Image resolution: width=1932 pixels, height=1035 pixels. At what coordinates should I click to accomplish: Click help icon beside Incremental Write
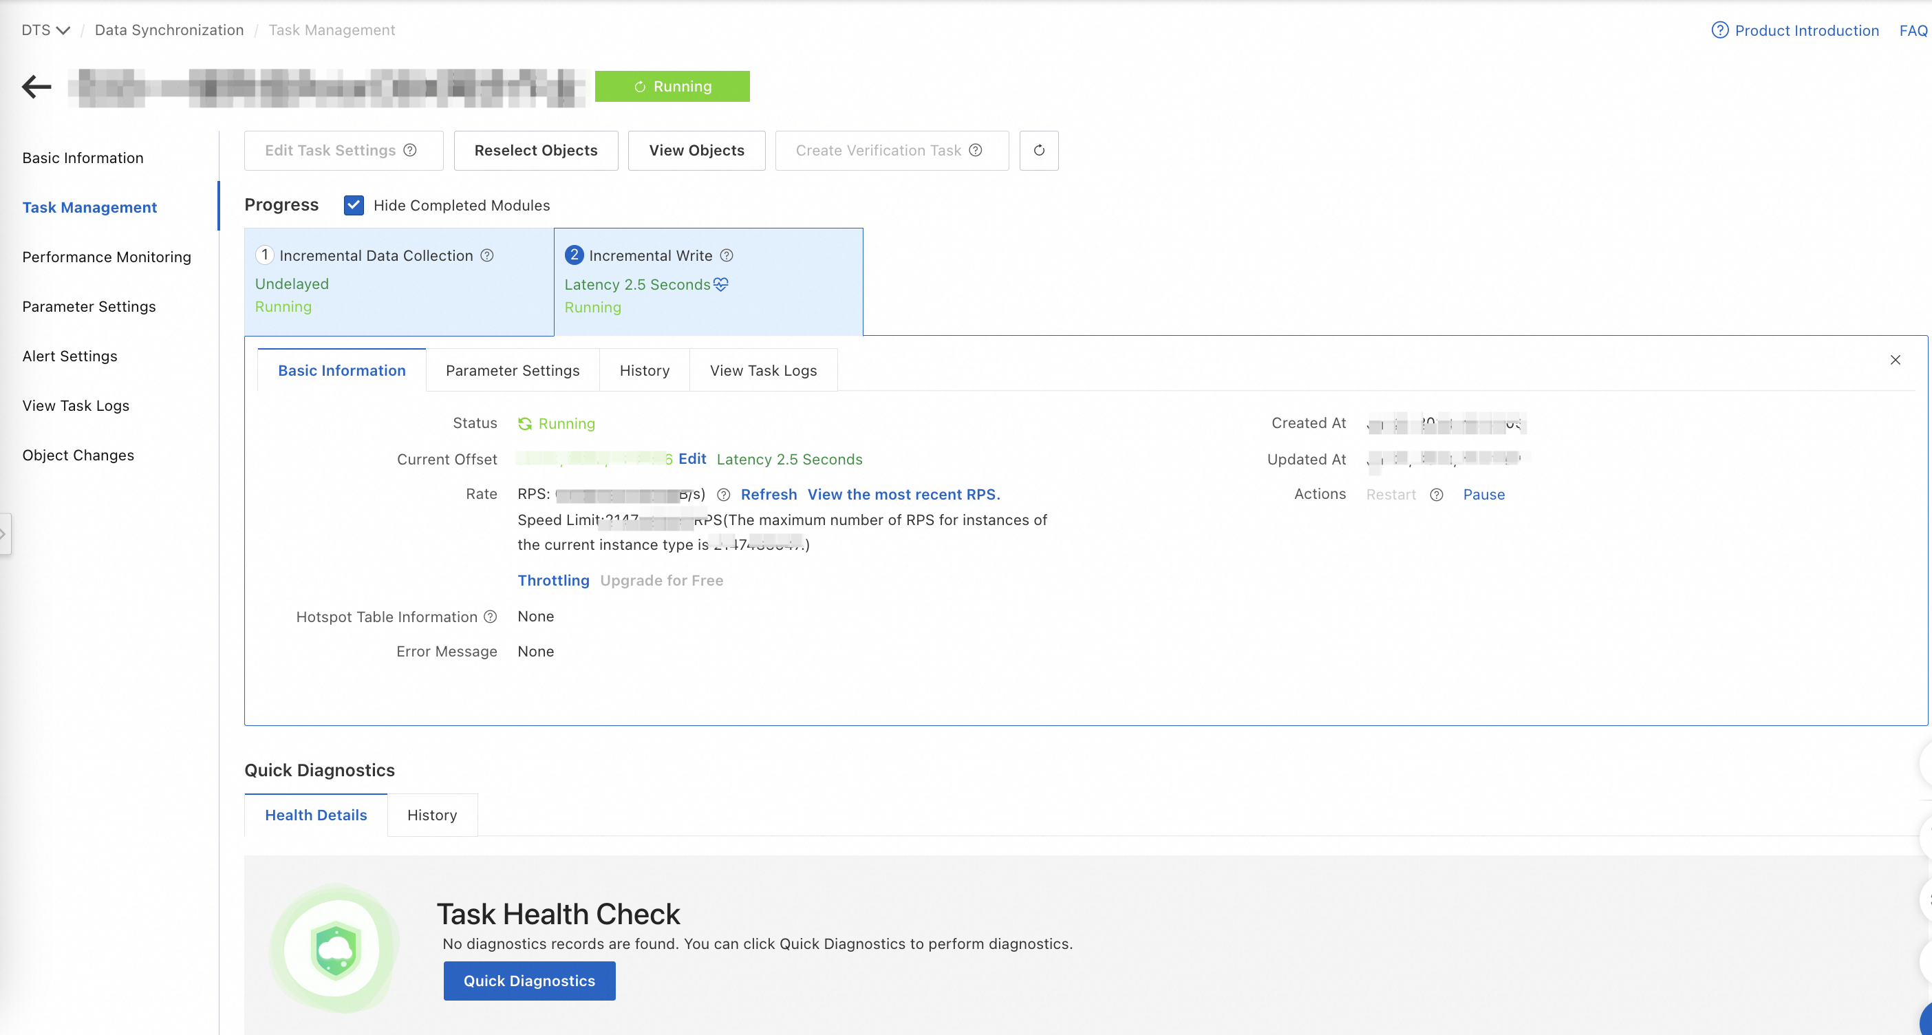(x=726, y=256)
